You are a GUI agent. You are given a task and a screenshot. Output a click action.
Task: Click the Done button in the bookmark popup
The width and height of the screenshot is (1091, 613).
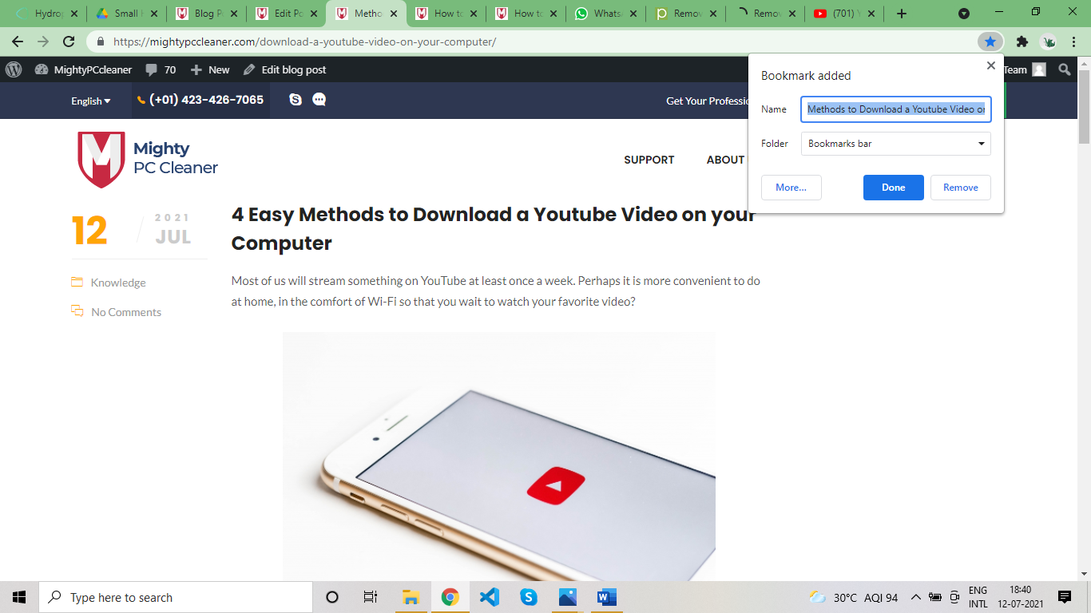point(894,188)
